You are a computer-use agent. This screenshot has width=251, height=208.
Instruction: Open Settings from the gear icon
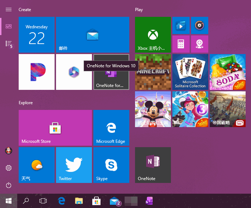[x=9, y=168]
